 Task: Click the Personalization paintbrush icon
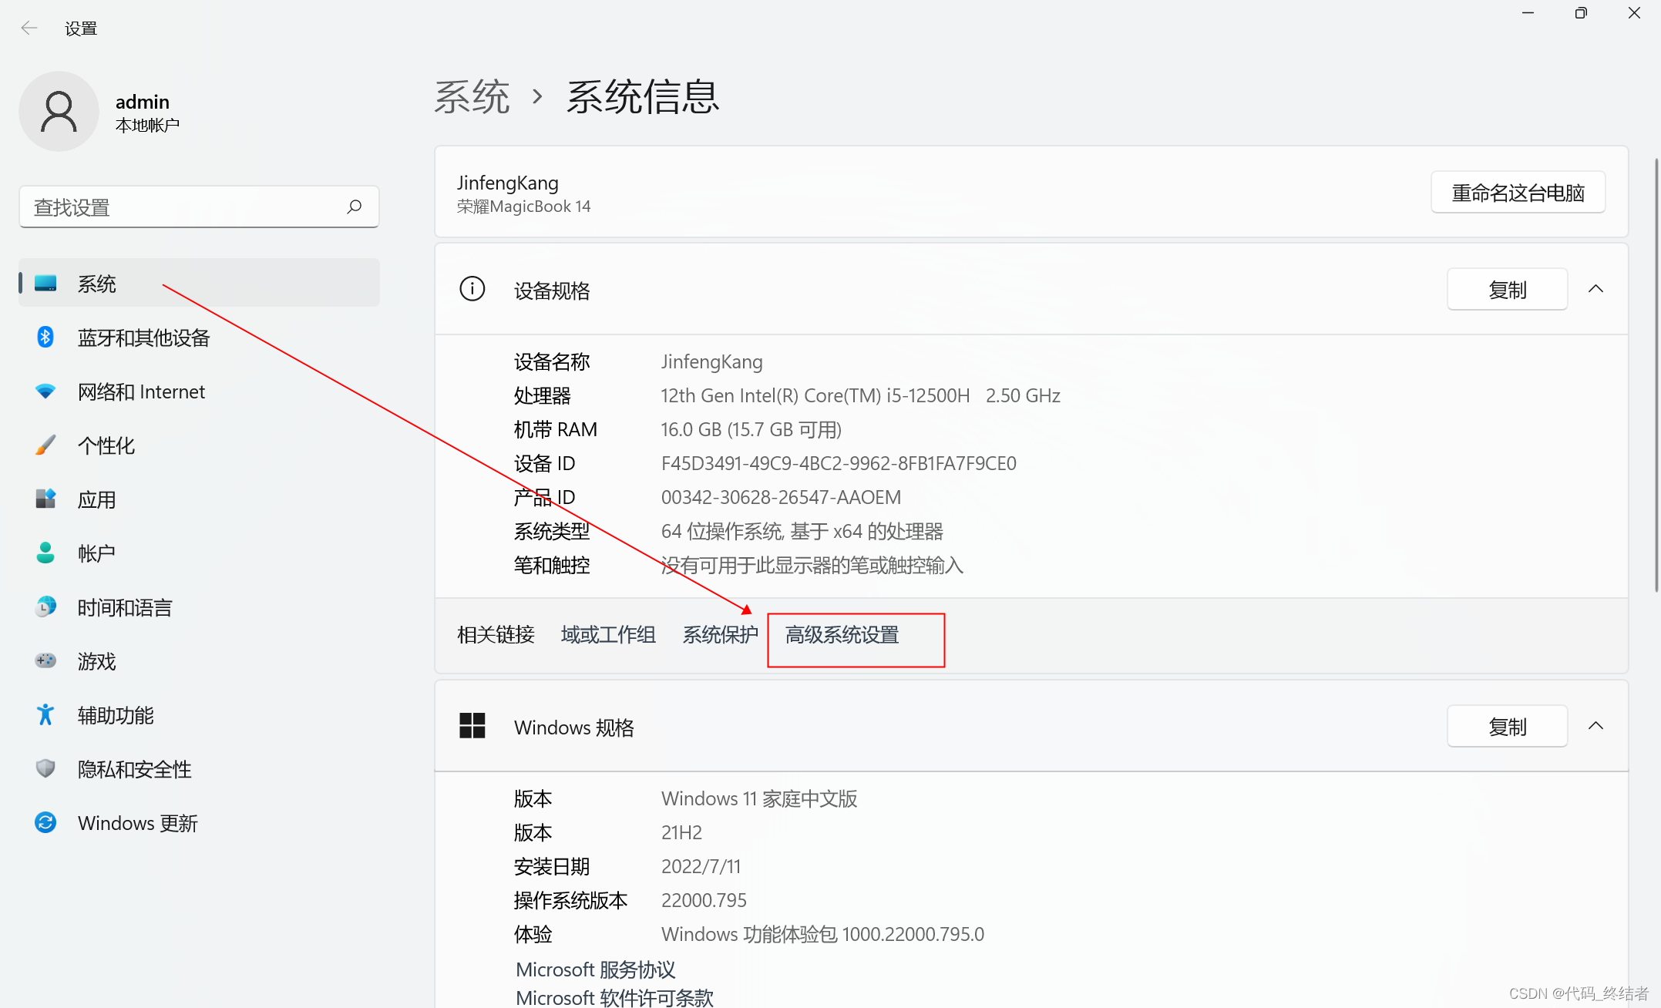point(45,445)
